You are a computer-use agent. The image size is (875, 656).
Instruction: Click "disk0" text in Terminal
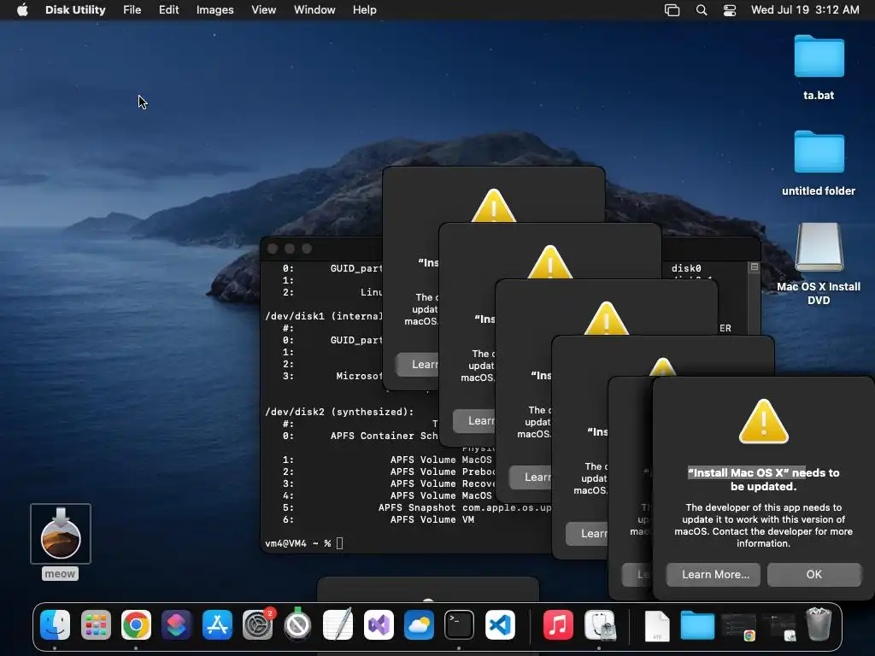click(686, 268)
